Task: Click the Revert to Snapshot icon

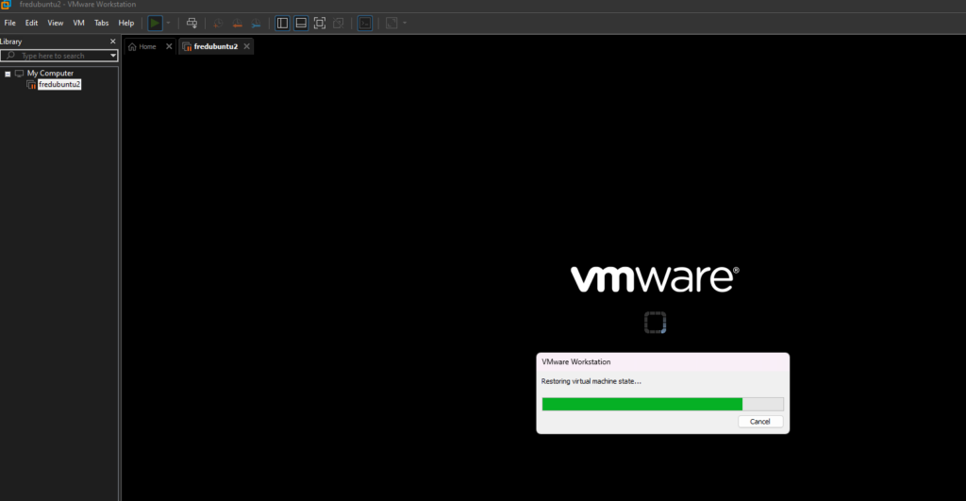Action: (x=237, y=24)
